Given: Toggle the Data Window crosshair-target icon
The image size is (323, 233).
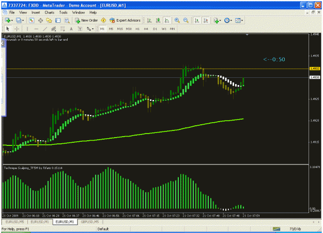Looking at the screenshot, I should point(40,20).
